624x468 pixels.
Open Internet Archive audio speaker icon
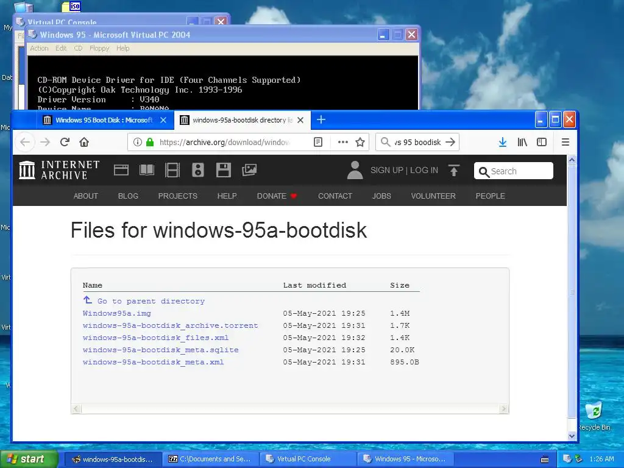click(x=198, y=170)
